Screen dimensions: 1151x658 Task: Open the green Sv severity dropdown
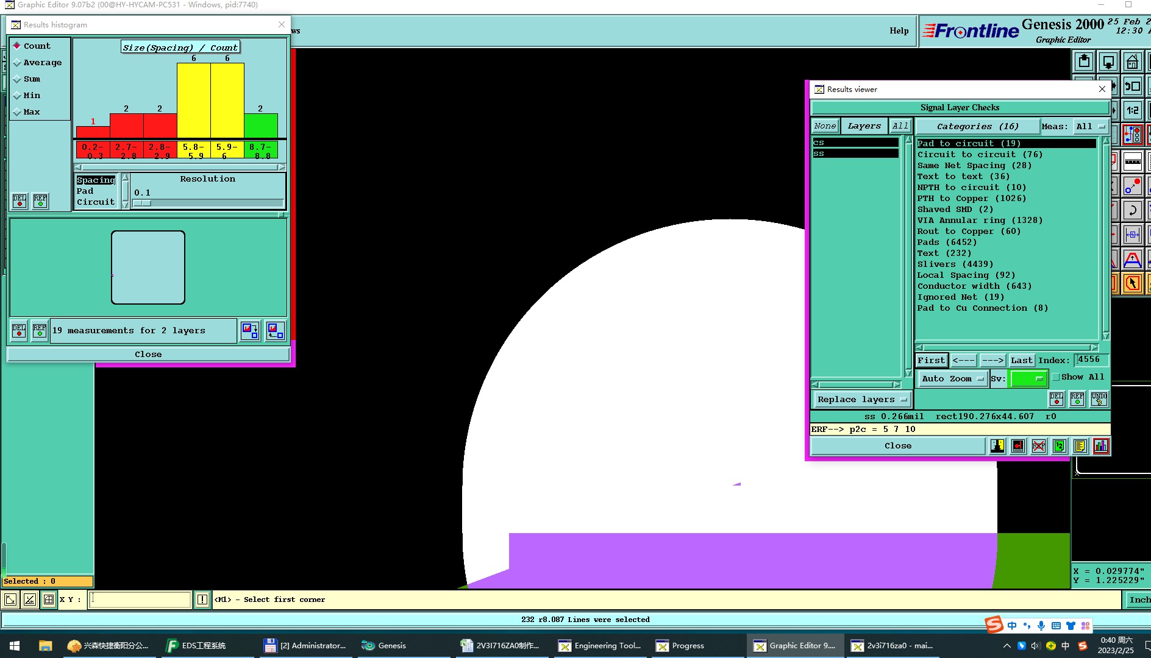click(1028, 379)
